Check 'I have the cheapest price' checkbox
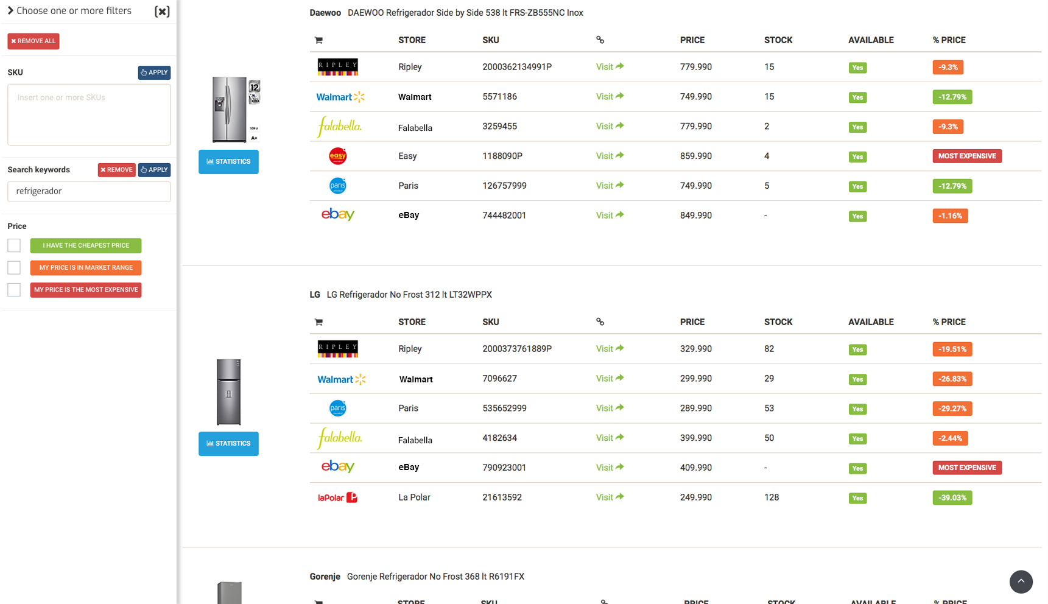1048x604 pixels. (x=14, y=245)
